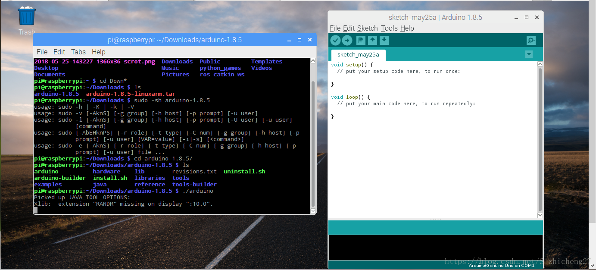Click the 'put your main code here' comment
Viewport: 596px width, 270px height.
406,104
